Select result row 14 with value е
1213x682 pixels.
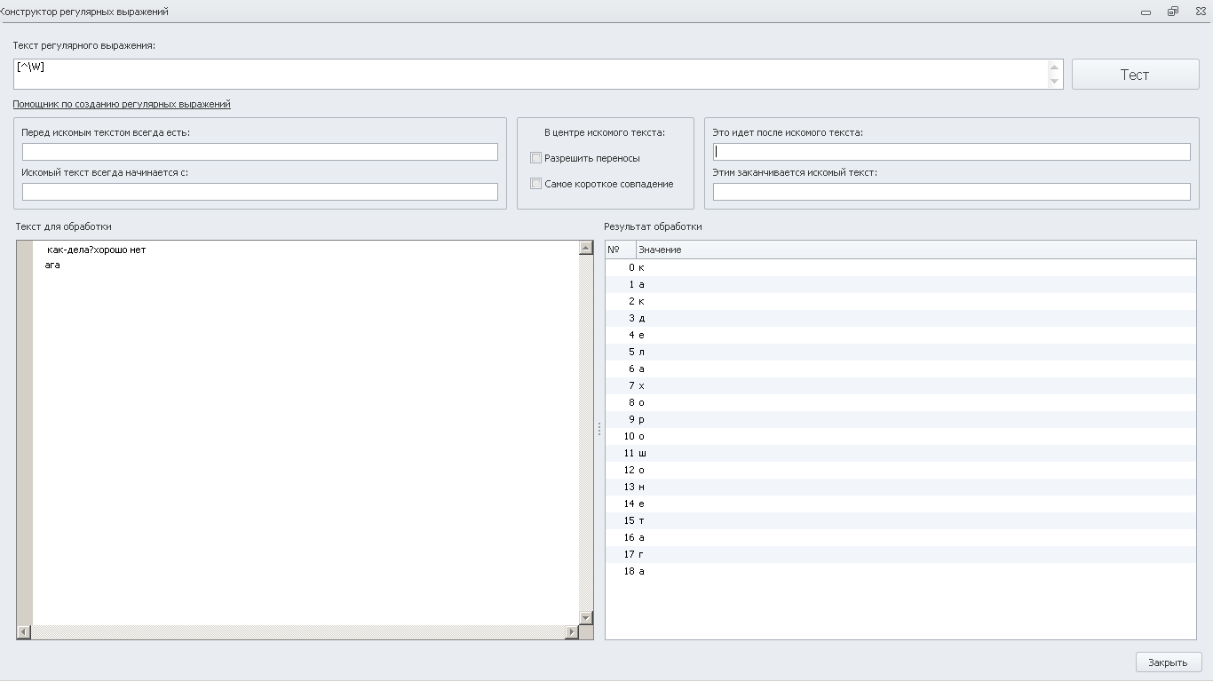(900, 504)
